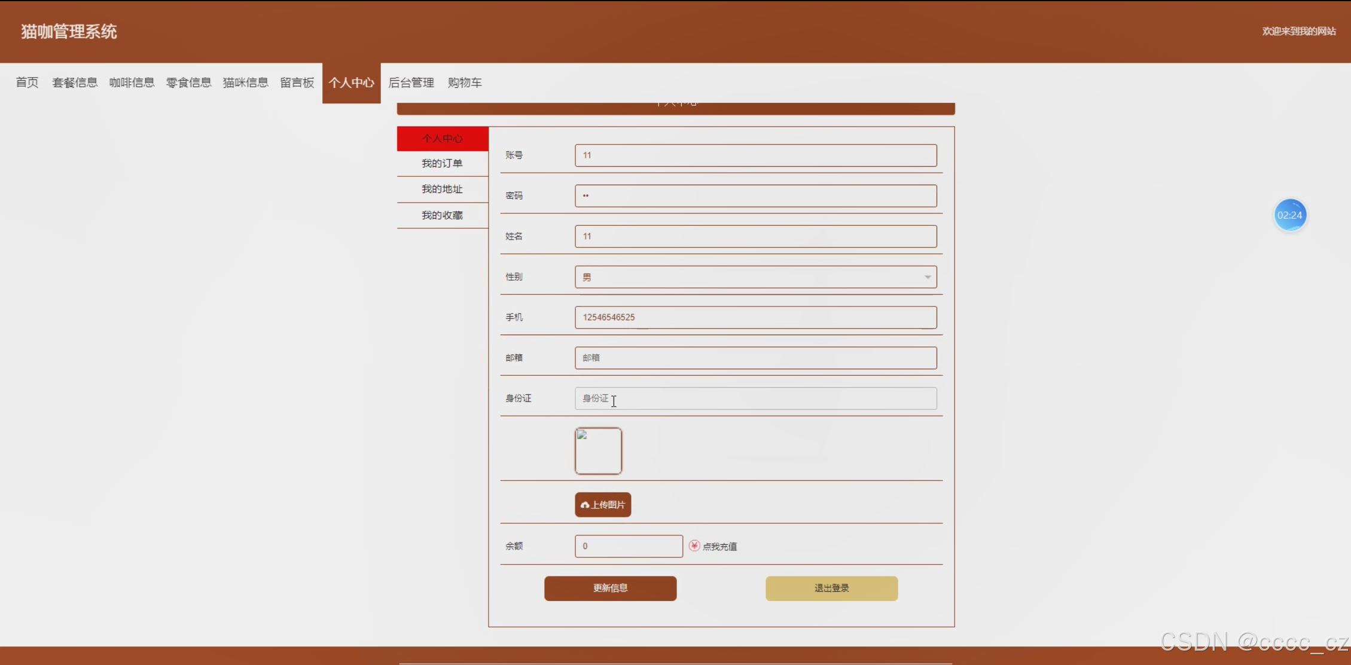Screen dimensions: 1351x665
Task: Open 我的订单 in the sidebar
Action: click(442, 164)
